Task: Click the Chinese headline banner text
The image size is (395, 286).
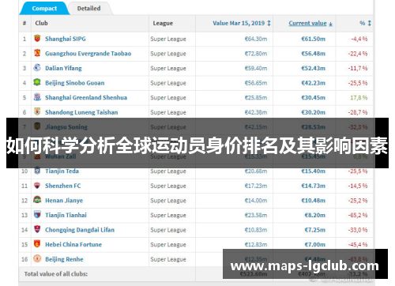Action: tap(197, 145)
